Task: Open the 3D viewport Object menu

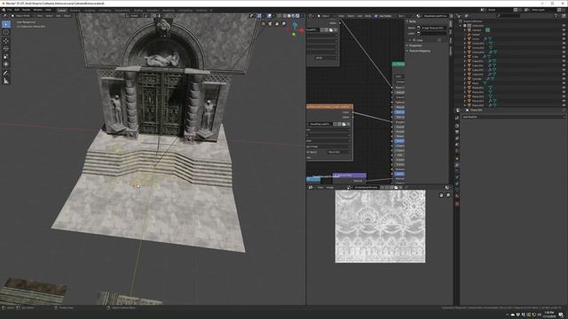Action: click(67, 16)
